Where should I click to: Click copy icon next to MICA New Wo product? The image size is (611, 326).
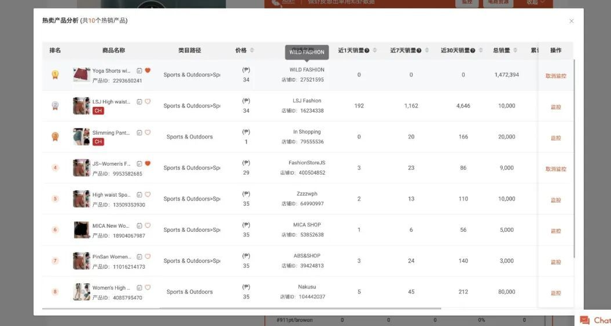(139, 225)
